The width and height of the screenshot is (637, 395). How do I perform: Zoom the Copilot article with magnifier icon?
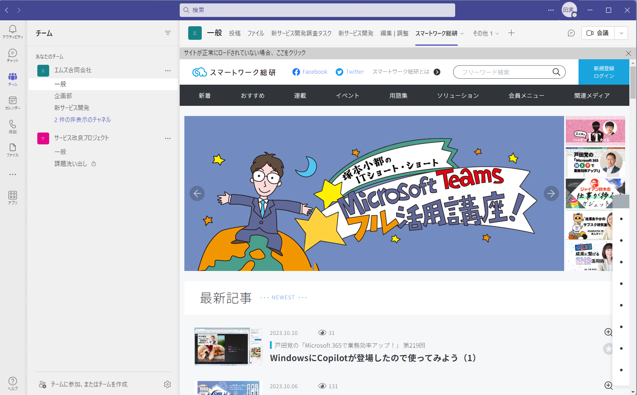pos(609,332)
